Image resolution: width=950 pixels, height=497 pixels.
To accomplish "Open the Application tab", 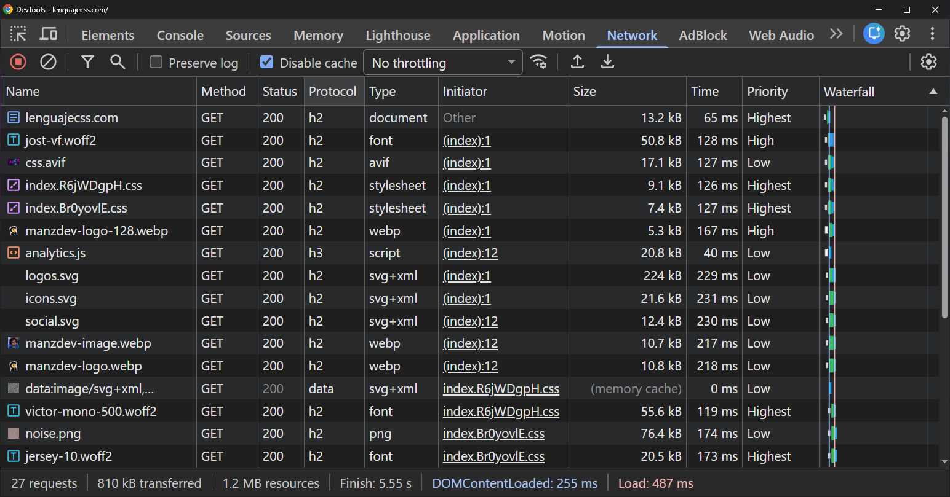I will click(x=486, y=36).
